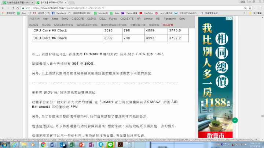Go to the HP forum link
Image resolution: width=264 pixels, height=148 pixels.
(139, 19)
